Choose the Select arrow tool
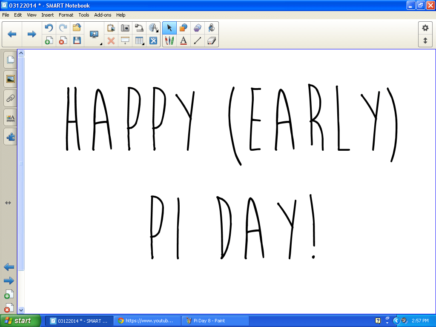This screenshot has width=436, height=327. pyautogui.click(x=169, y=28)
